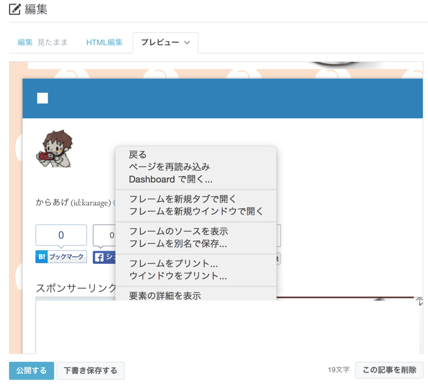Screen dimensions: 428x385
Task: Select 要素の詳細を表示 at menu bottom
Action: (x=164, y=296)
